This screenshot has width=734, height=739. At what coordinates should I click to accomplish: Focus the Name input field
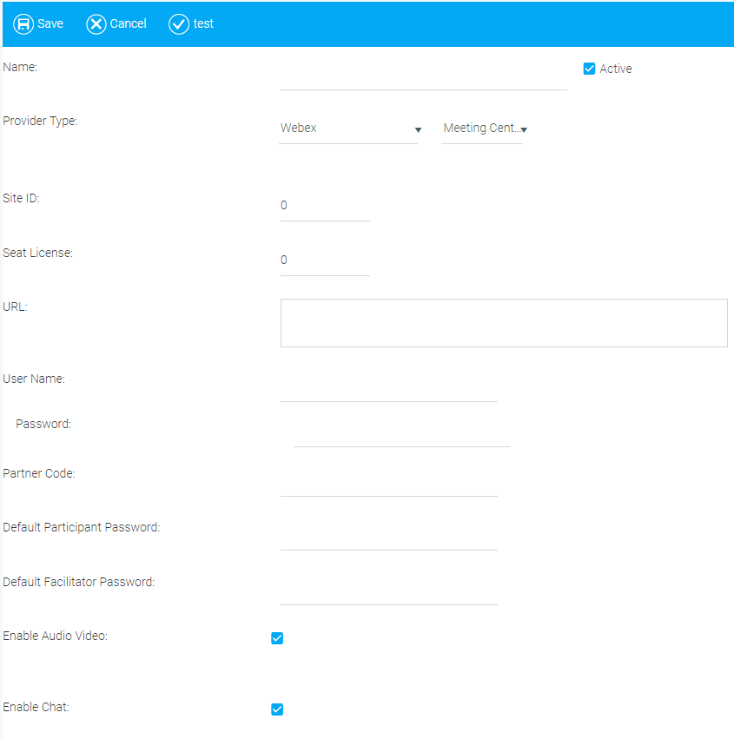pos(423,78)
